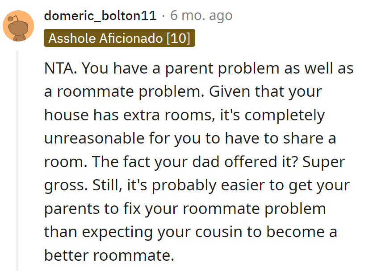Click the "6 mo. ago" timestamp
Image resolution: width=373 pixels, height=271 pixels.
point(201,16)
